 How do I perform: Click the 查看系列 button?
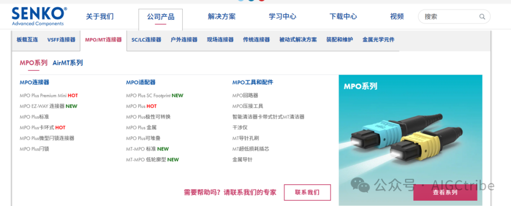point(445,192)
